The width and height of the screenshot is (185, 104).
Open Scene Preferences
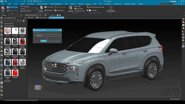click(71, 9)
